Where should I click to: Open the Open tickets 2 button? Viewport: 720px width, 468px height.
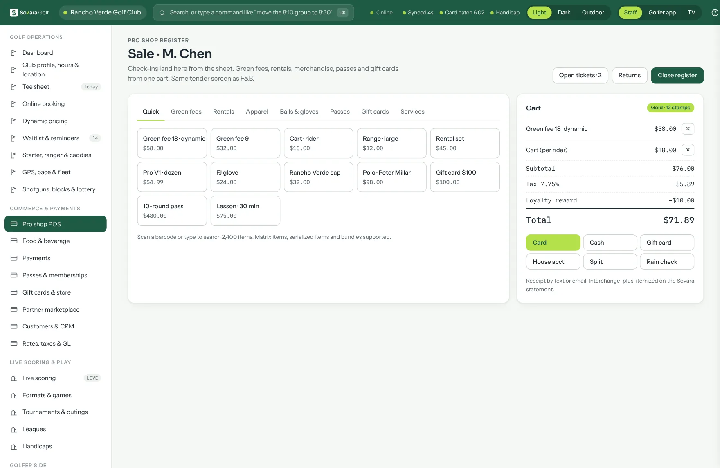point(580,76)
